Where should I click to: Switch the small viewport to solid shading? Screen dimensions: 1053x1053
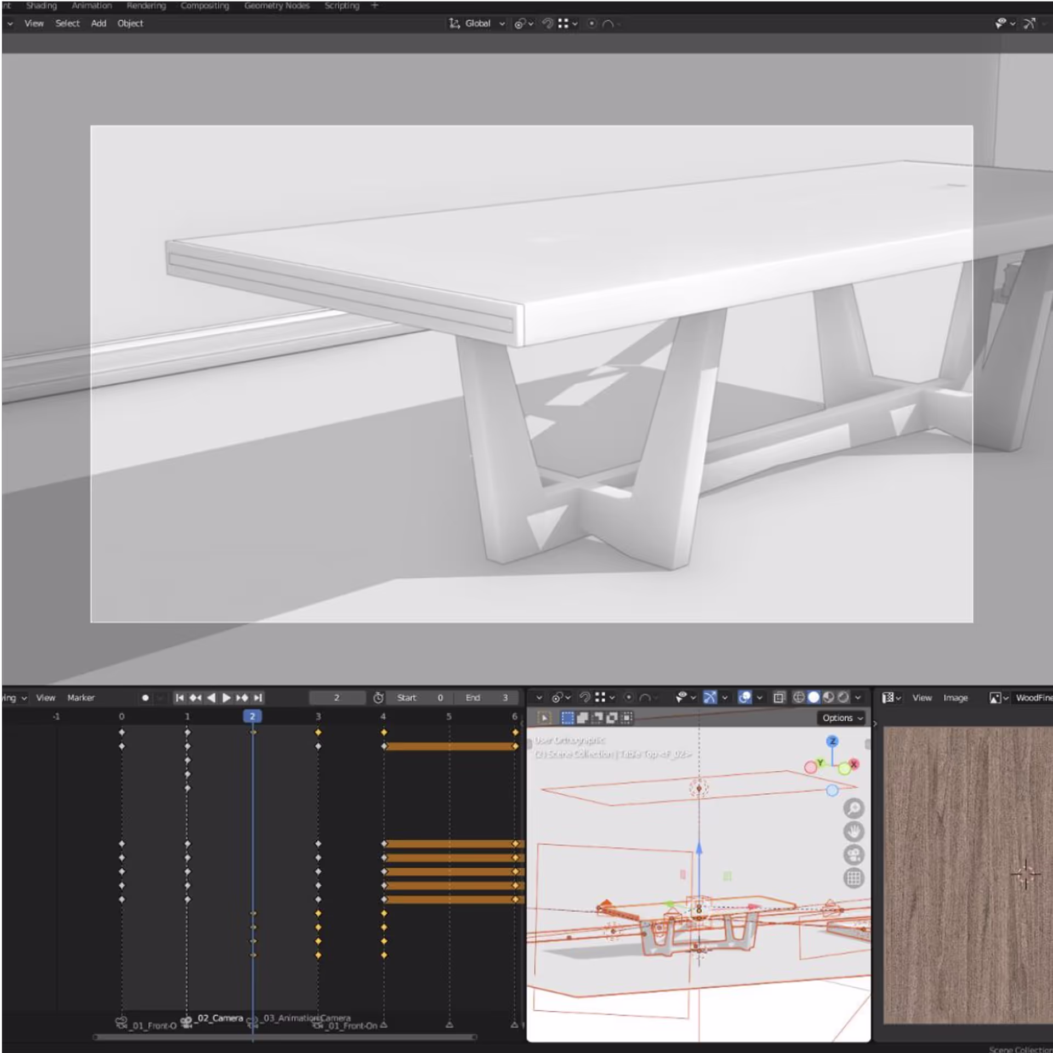814,697
